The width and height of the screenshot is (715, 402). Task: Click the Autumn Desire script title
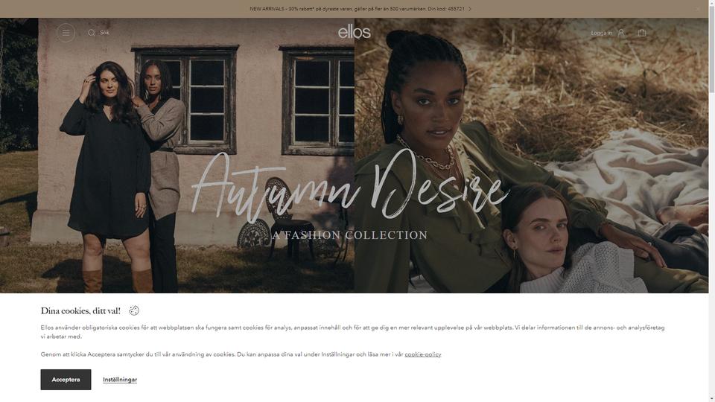click(x=350, y=186)
